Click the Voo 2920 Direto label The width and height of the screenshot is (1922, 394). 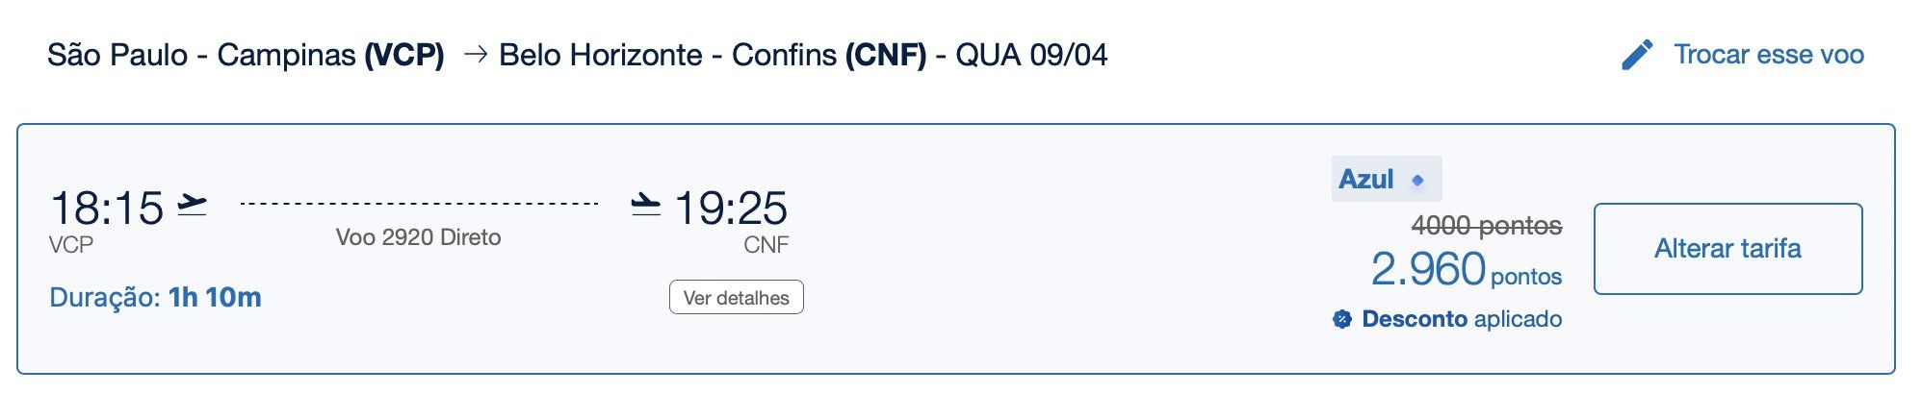[418, 237]
